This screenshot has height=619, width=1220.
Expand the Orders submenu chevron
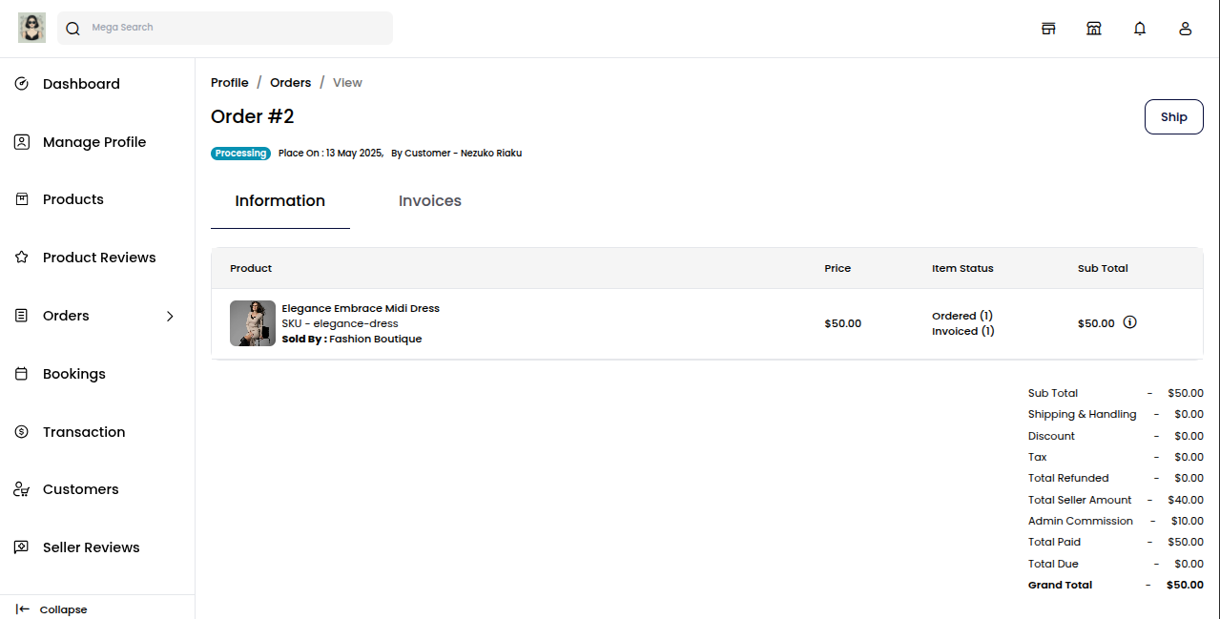point(170,316)
